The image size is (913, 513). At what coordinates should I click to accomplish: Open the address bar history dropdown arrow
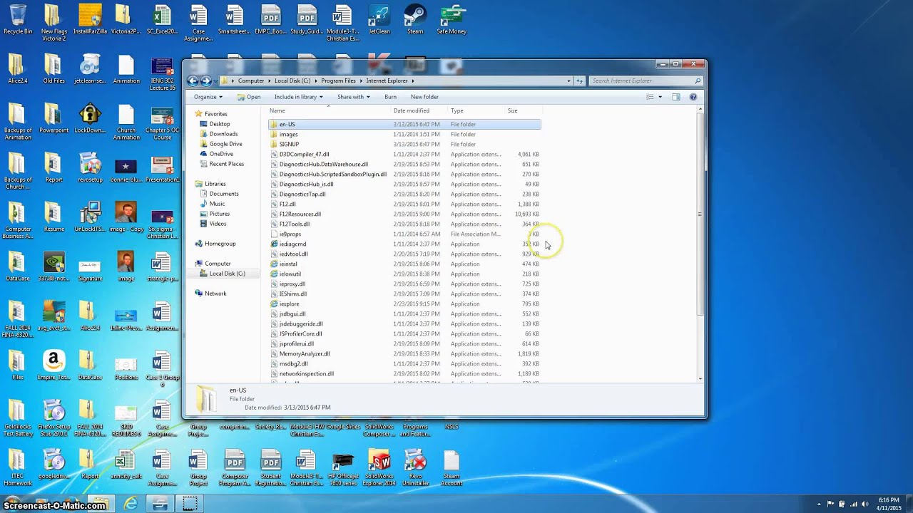point(568,81)
